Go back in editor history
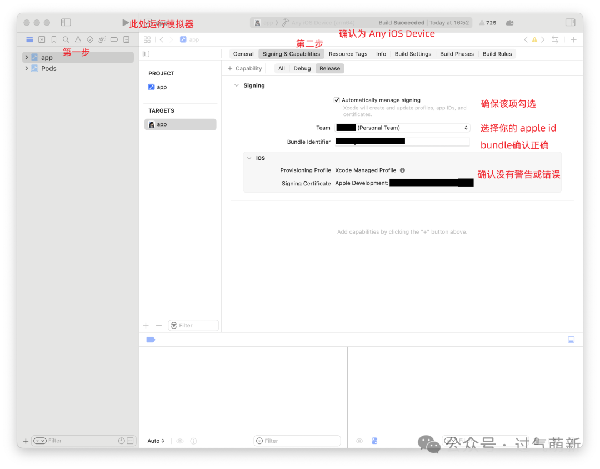Viewport: 600px width, 469px height. click(x=162, y=39)
